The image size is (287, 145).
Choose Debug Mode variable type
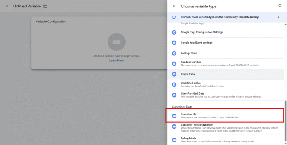226,140
